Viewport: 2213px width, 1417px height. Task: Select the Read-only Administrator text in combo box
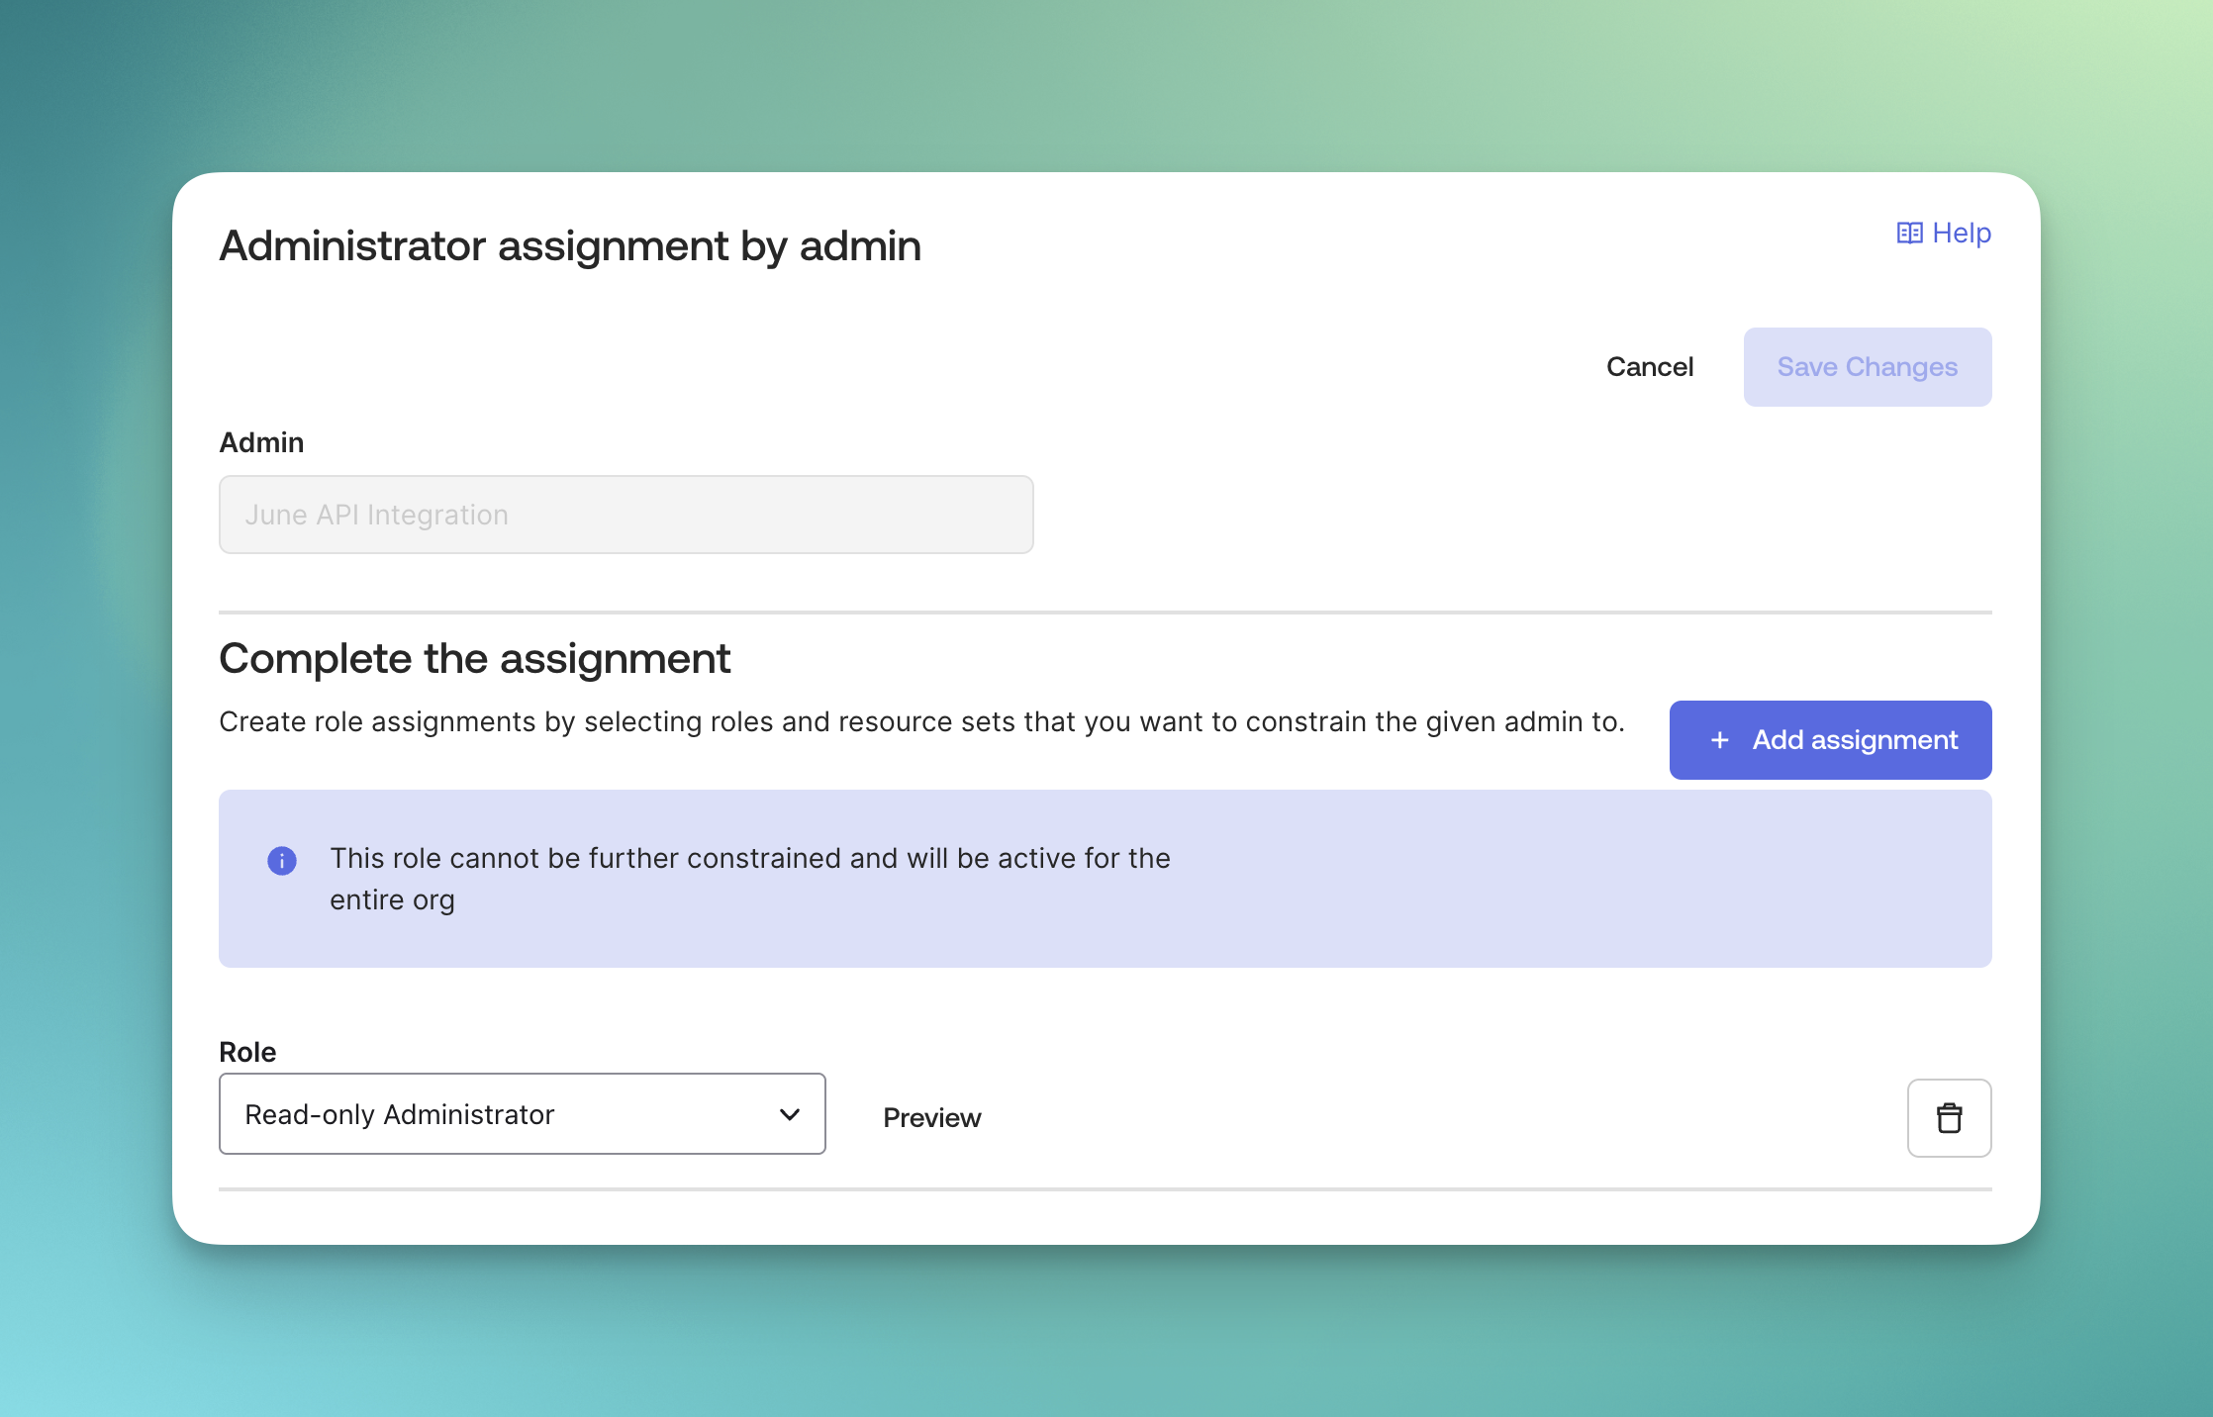(x=400, y=1115)
